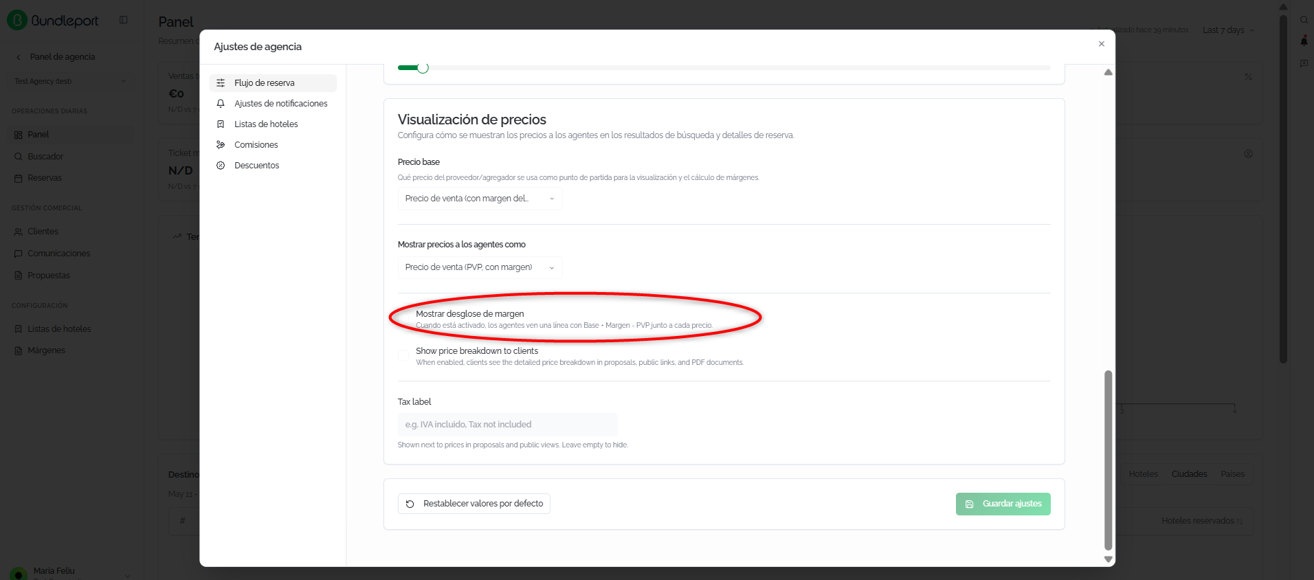This screenshot has height=580, width=1314.
Task: Click the coins icon beside Comisiones
Action: [221, 144]
